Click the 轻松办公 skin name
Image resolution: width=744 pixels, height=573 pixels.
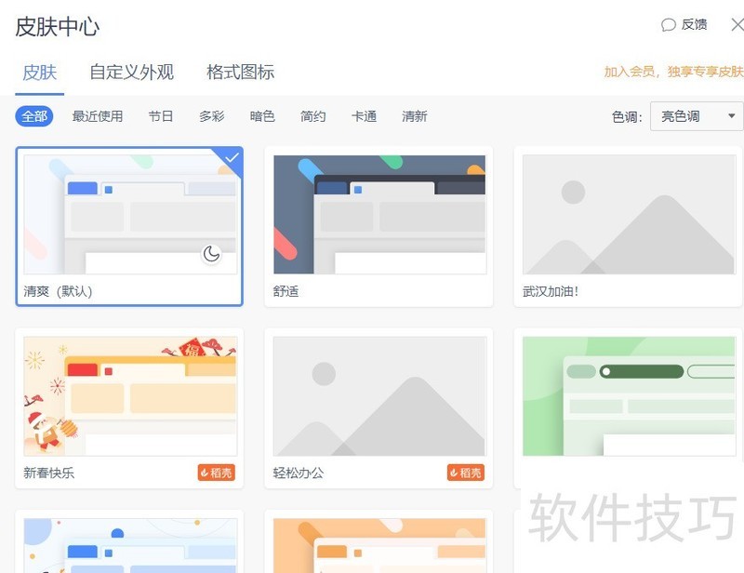(299, 473)
